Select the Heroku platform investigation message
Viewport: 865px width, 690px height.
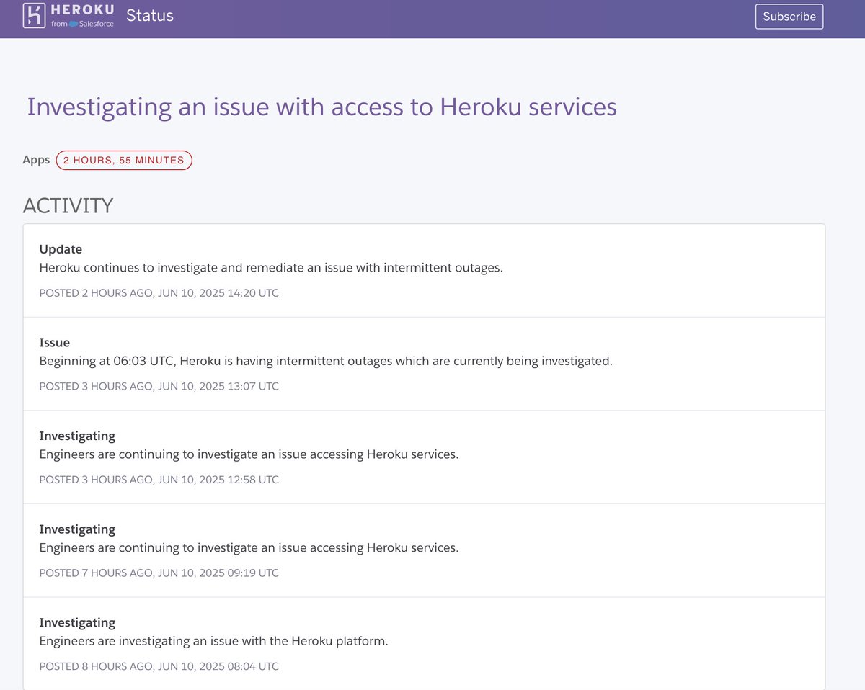(x=213, y=641)
